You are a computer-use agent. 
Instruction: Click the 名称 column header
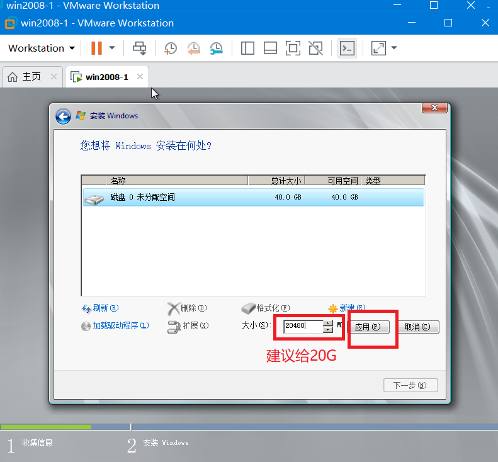click(177, 181)
